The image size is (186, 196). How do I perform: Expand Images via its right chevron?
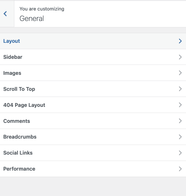pyautogui.click(x=180, y=73)
